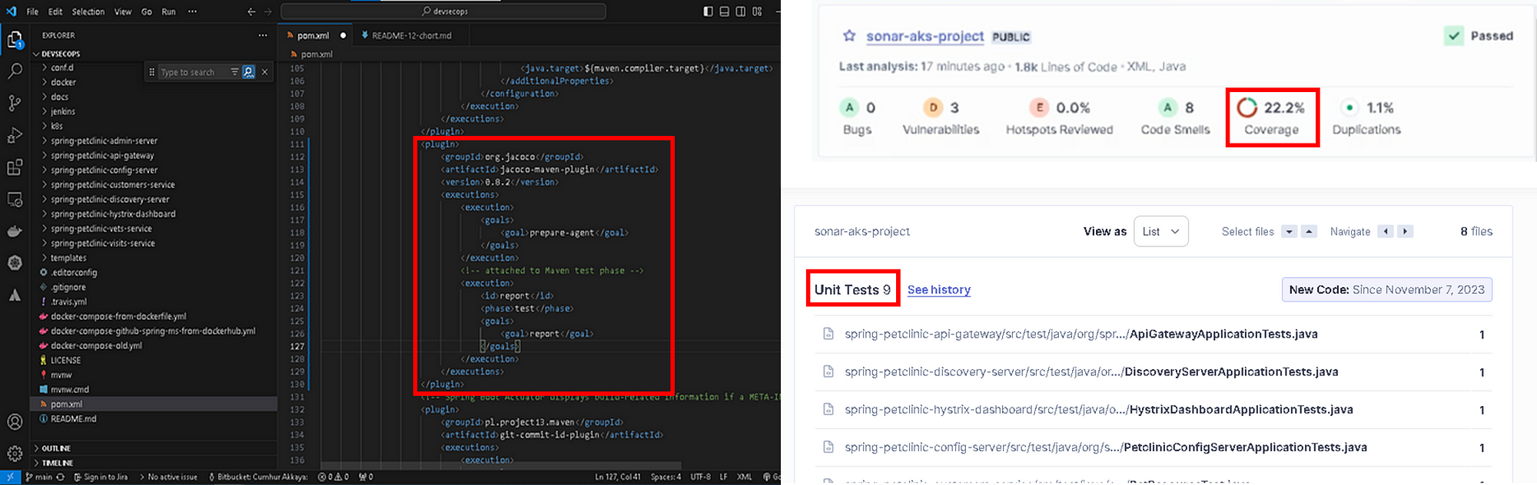Select next file with down arrow
This screenshot has height=485, width=1537.
[1290, 232]
